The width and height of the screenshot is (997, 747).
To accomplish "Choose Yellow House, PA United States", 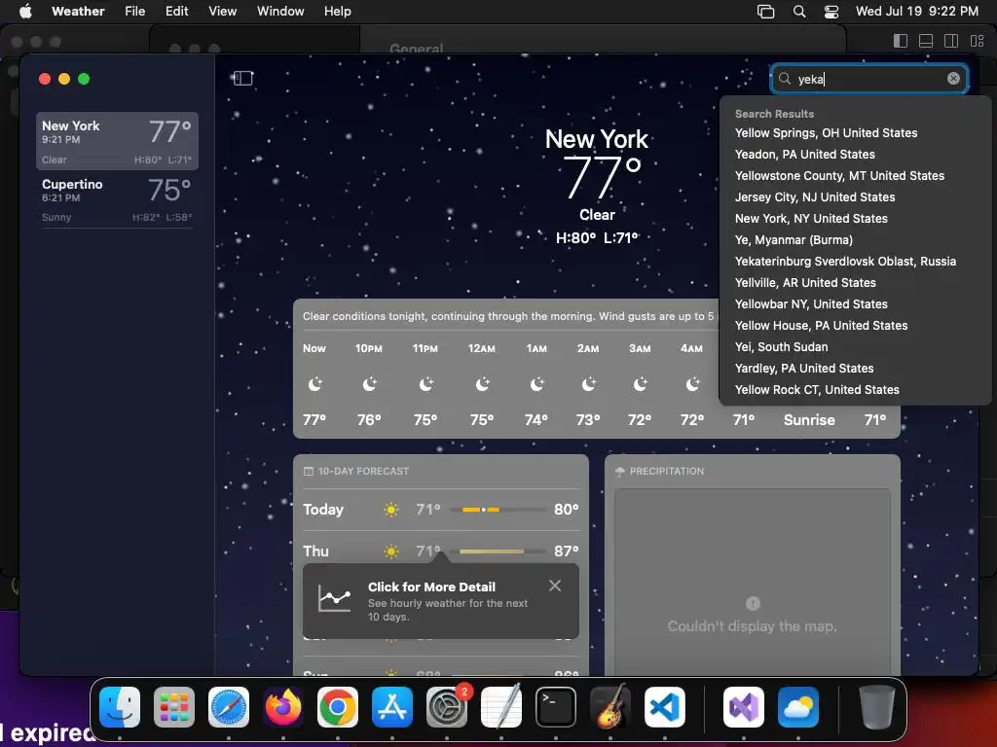I will [x=821, y=325].
